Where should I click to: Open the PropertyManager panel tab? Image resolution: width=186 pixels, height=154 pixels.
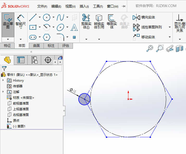(21, 60)
